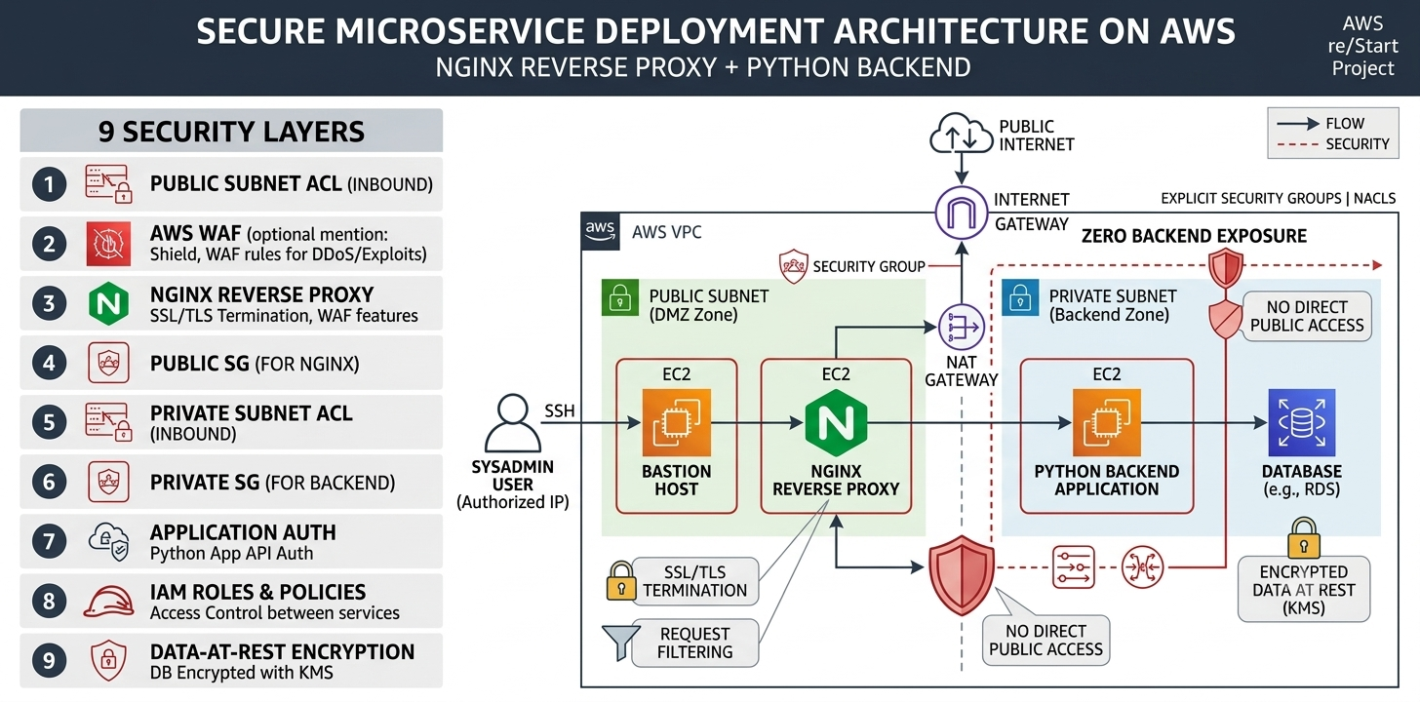Click the Sysadmin User person icon
The image size is (1420, 702).
[512, 423]
